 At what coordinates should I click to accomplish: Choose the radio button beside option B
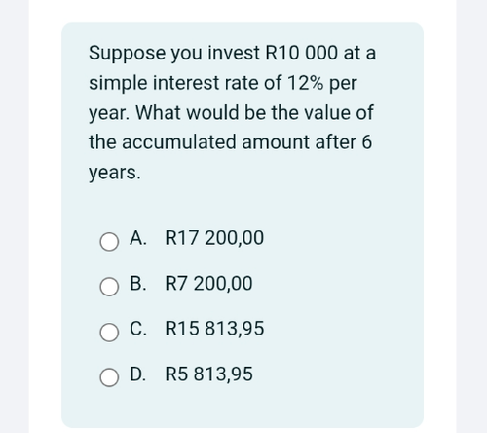tap(109, 287)
